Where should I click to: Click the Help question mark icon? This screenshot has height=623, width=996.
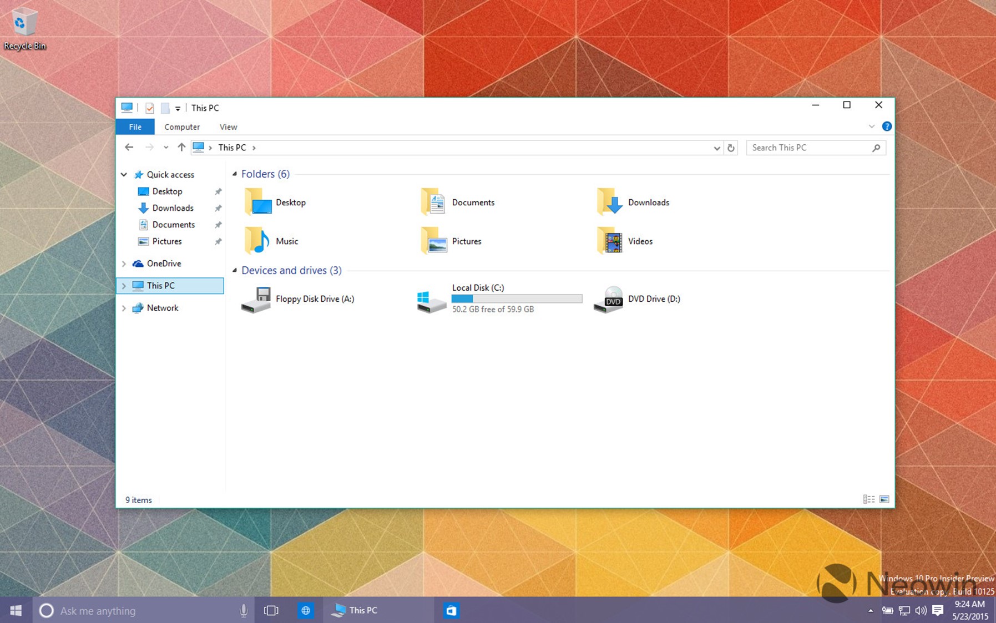coord(887,126)
